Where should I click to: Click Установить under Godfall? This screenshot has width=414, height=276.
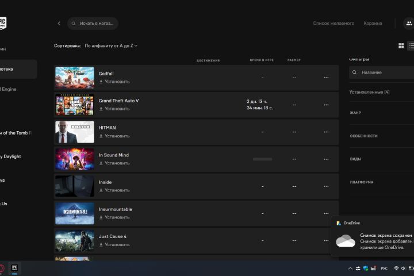(114, 82)
